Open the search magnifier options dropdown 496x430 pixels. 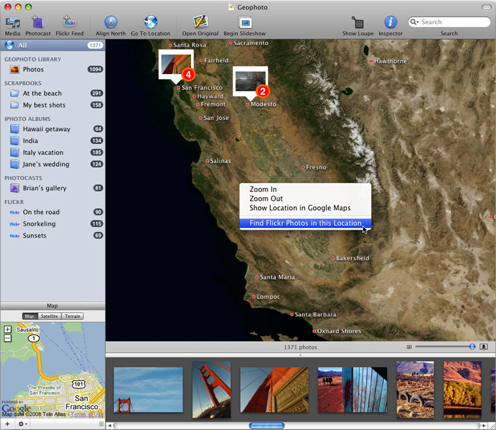click(x=415, y=22)
